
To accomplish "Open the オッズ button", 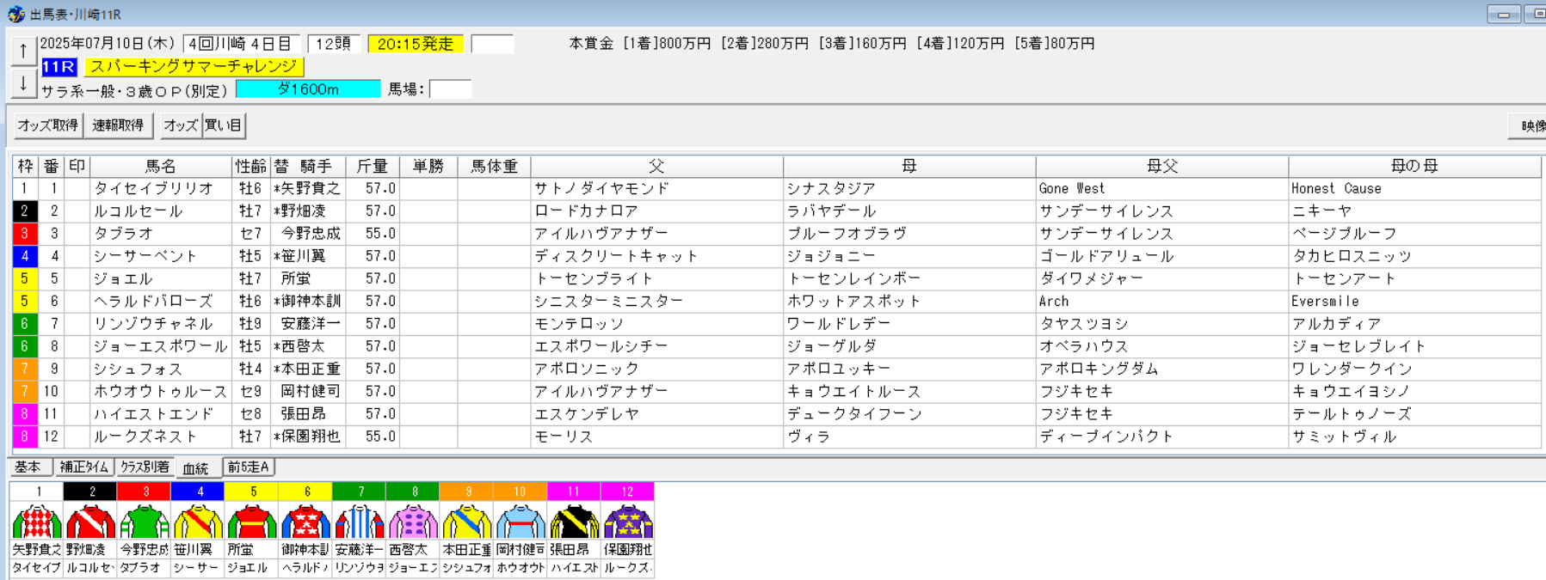I will pos(181,125).
